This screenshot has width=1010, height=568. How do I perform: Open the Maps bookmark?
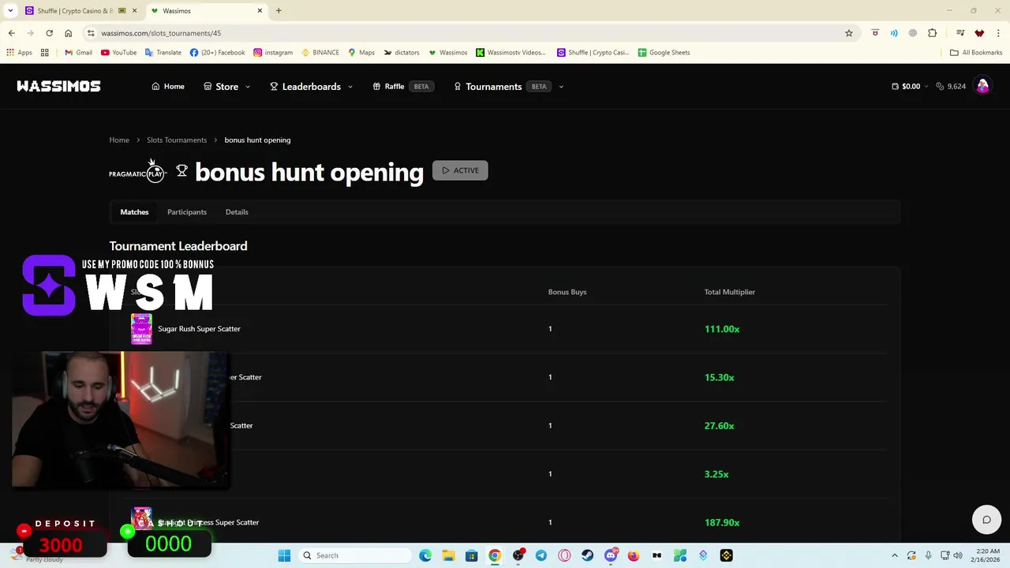click(361, 53)
